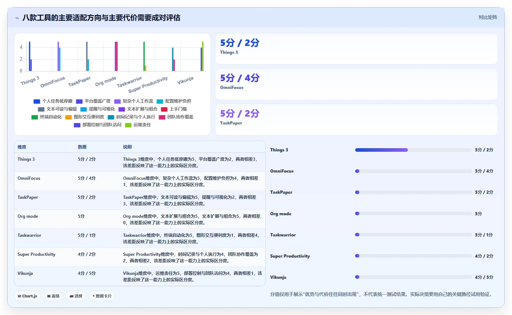Toggle the 终端自动化 legend item
The height and width of the screenshot is (315, 512).
point(47,117)
